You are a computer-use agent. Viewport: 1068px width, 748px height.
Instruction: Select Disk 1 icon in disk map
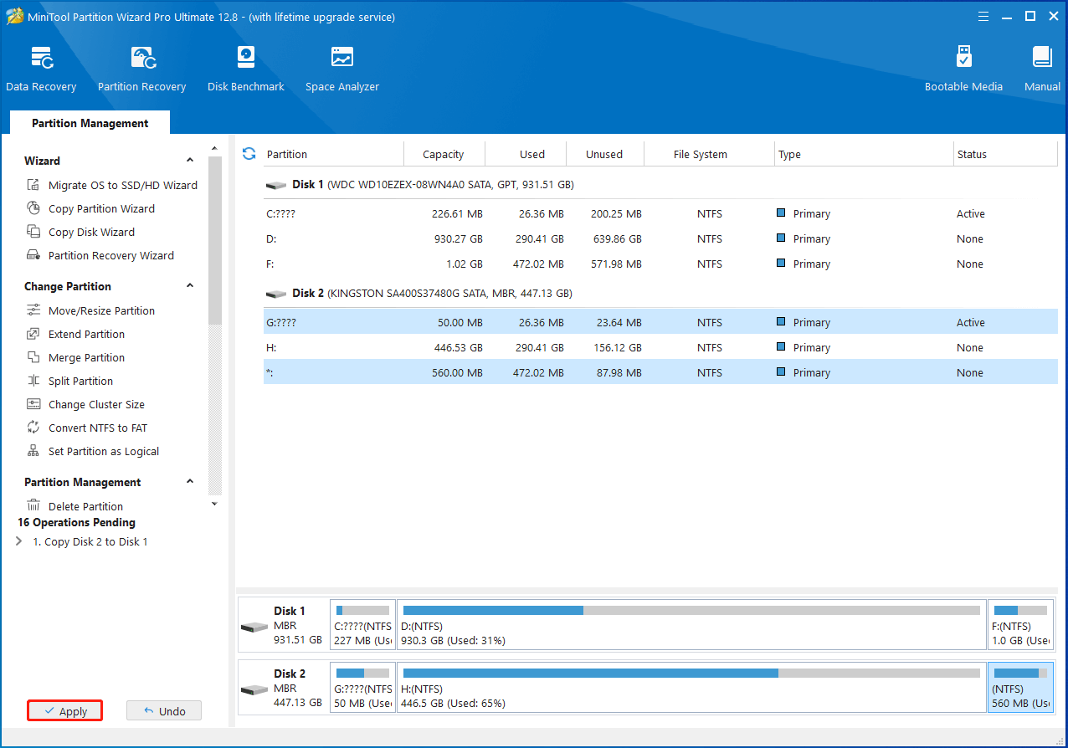click(x=254, y=627)
